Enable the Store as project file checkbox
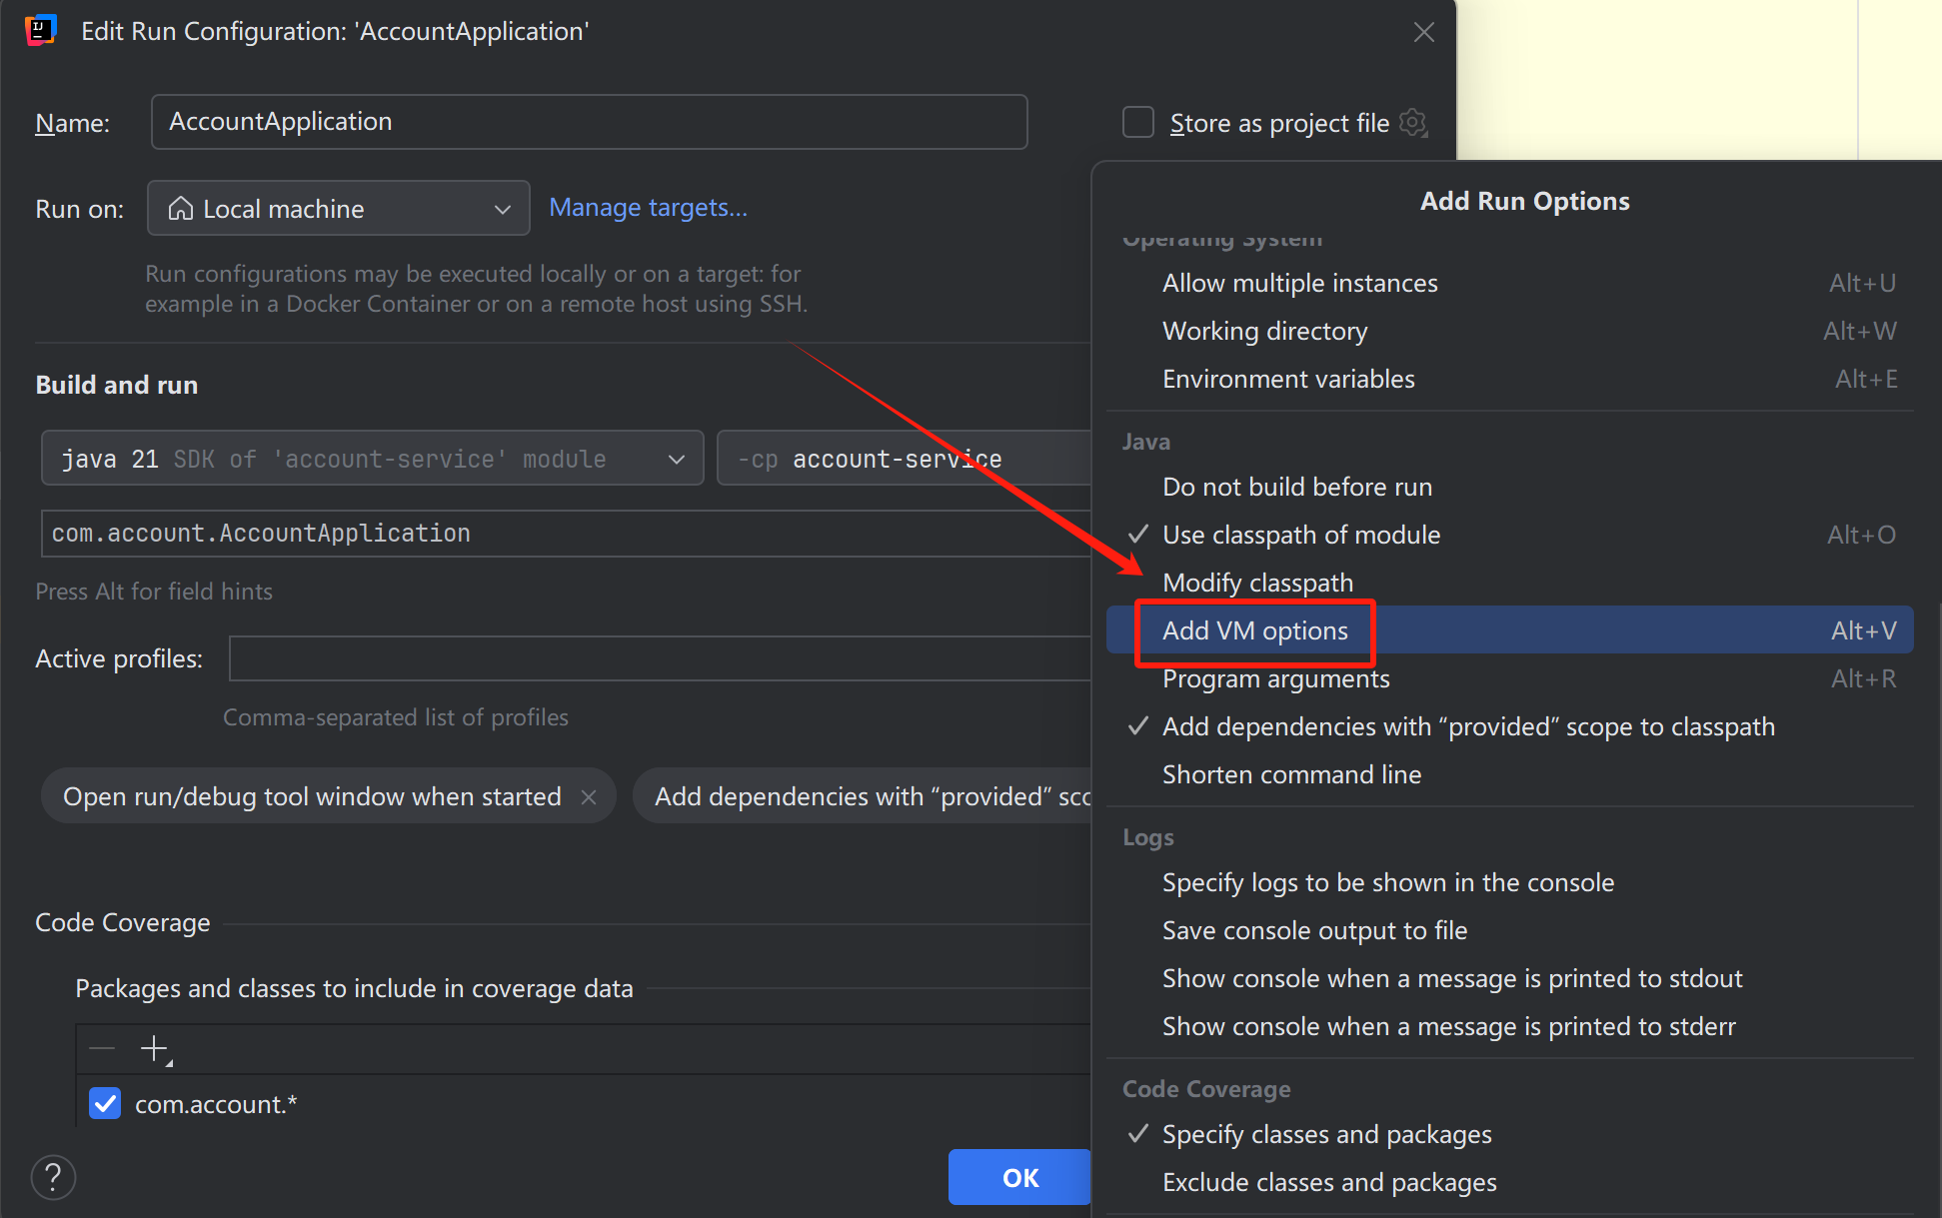The image size is (1942, 1218). (x=1138, y=122)
